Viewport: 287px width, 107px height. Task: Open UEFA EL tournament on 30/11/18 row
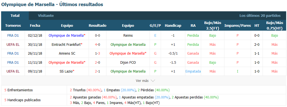pyautogui.click(x=13, y=44)
